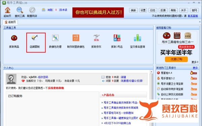This screenshot has height=126, width=202.
Task: Click the 问答 speaker icon
Action: 103,81
